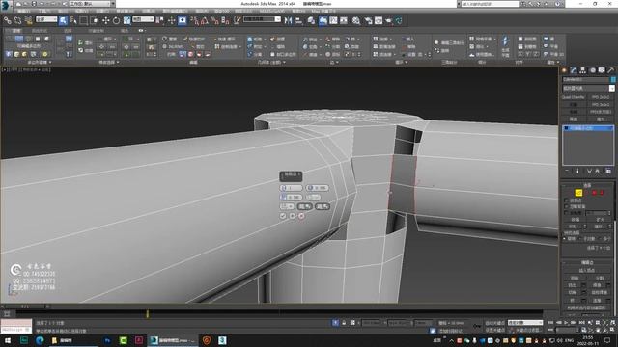Open the workspace selector dropdown in title bar
The height and width of the screenshot is (347, 618).
[92, 4]
